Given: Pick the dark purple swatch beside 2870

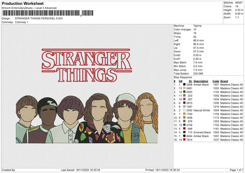Looking at the screenshot, I should point(184,103).
